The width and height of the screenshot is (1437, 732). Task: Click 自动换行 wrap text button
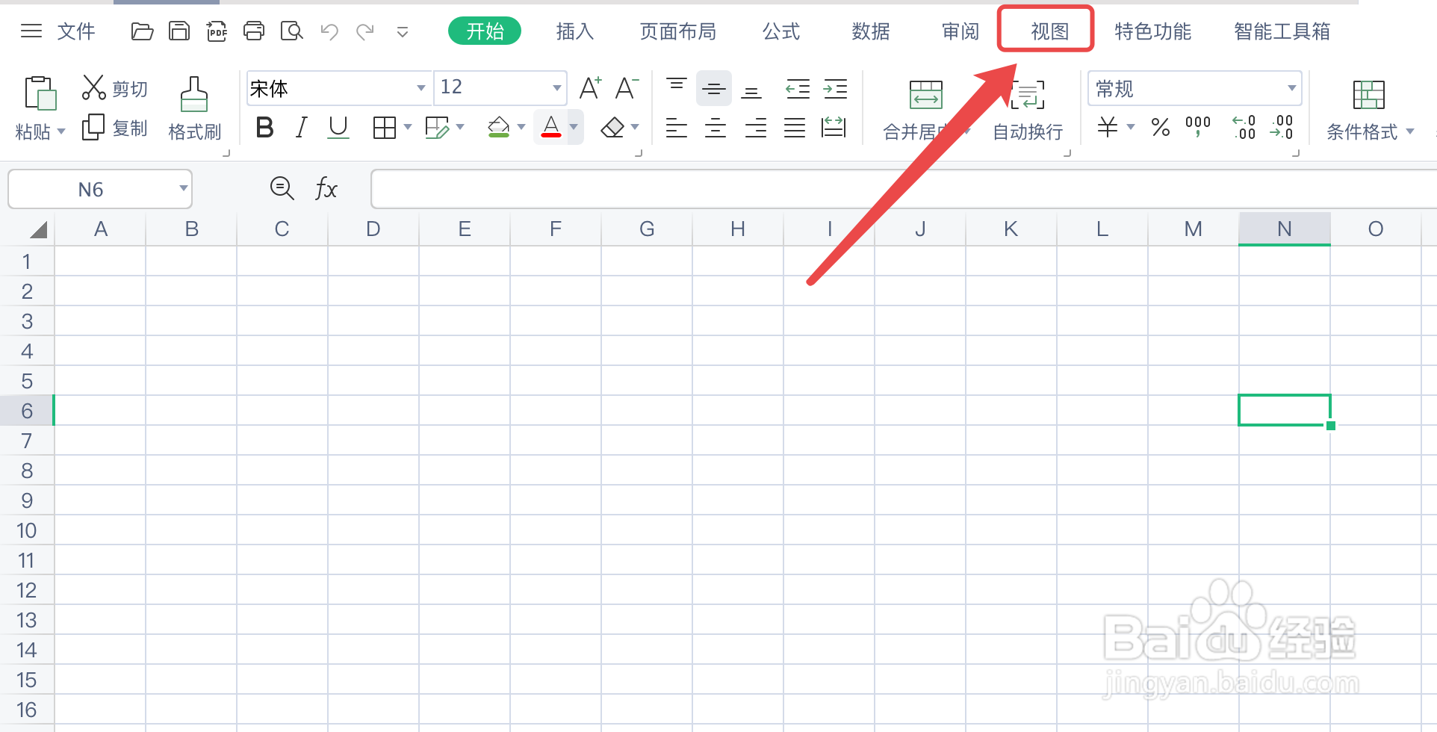1028,111
